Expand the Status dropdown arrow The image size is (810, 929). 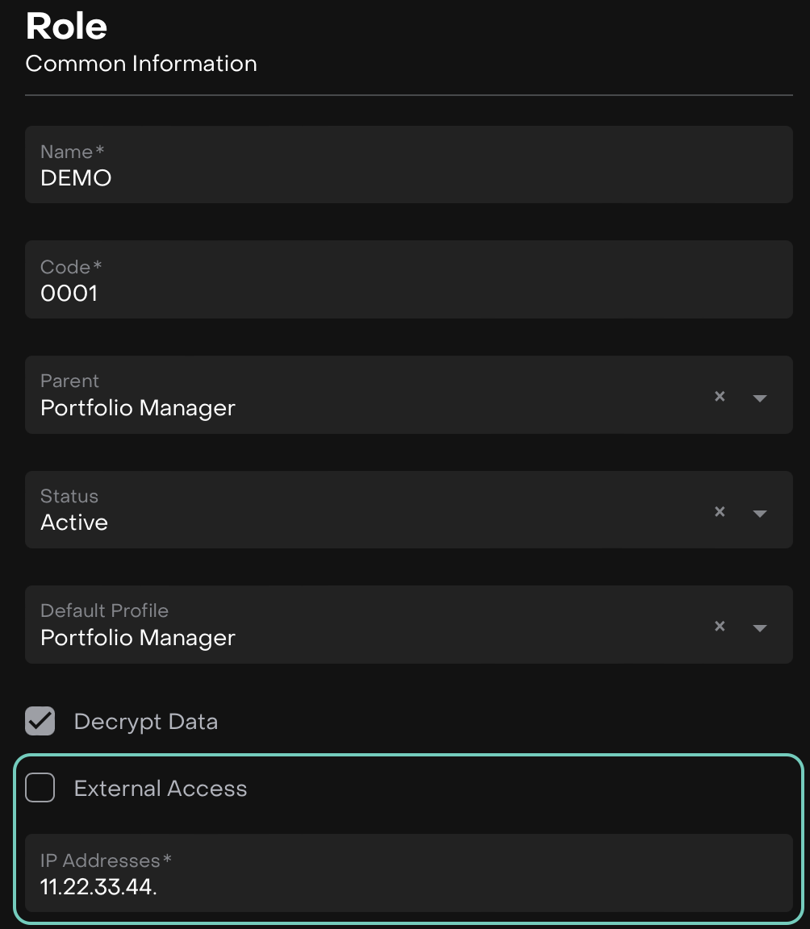(759, 513)
